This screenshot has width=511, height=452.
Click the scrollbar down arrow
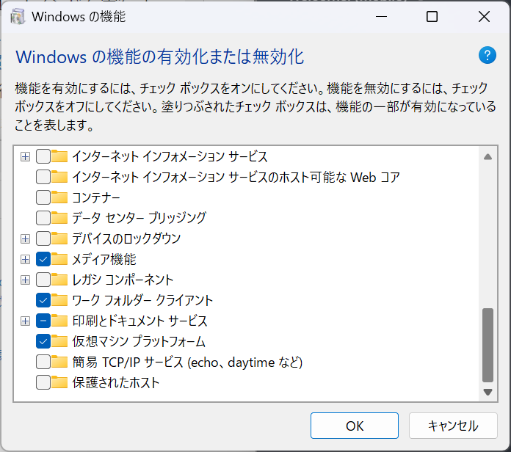click(488, 392)
